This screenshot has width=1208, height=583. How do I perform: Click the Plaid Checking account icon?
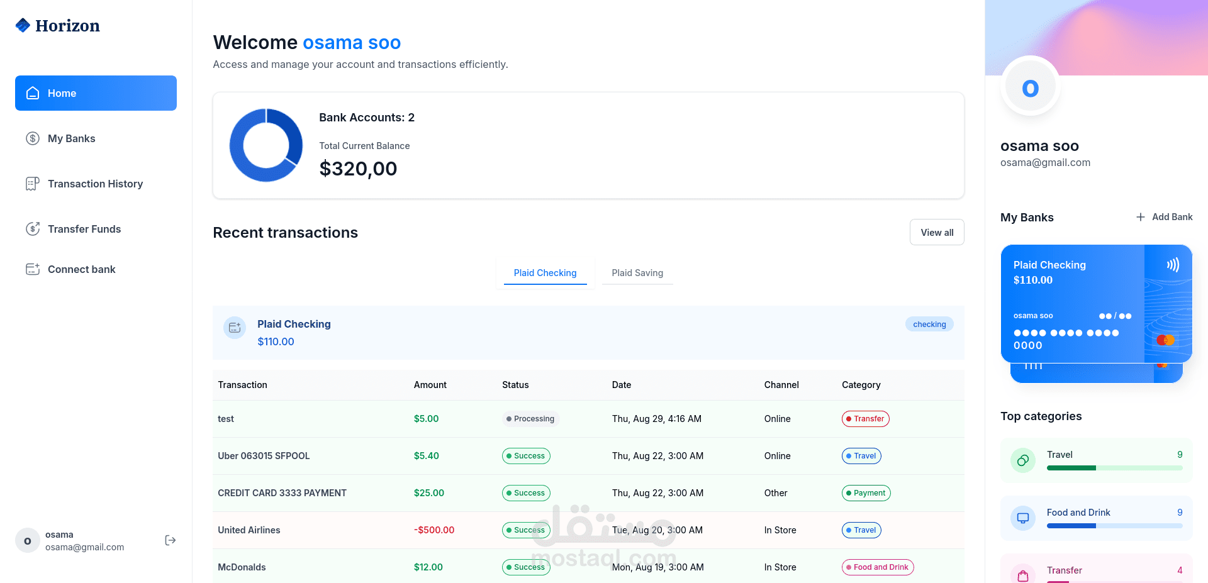235,328
